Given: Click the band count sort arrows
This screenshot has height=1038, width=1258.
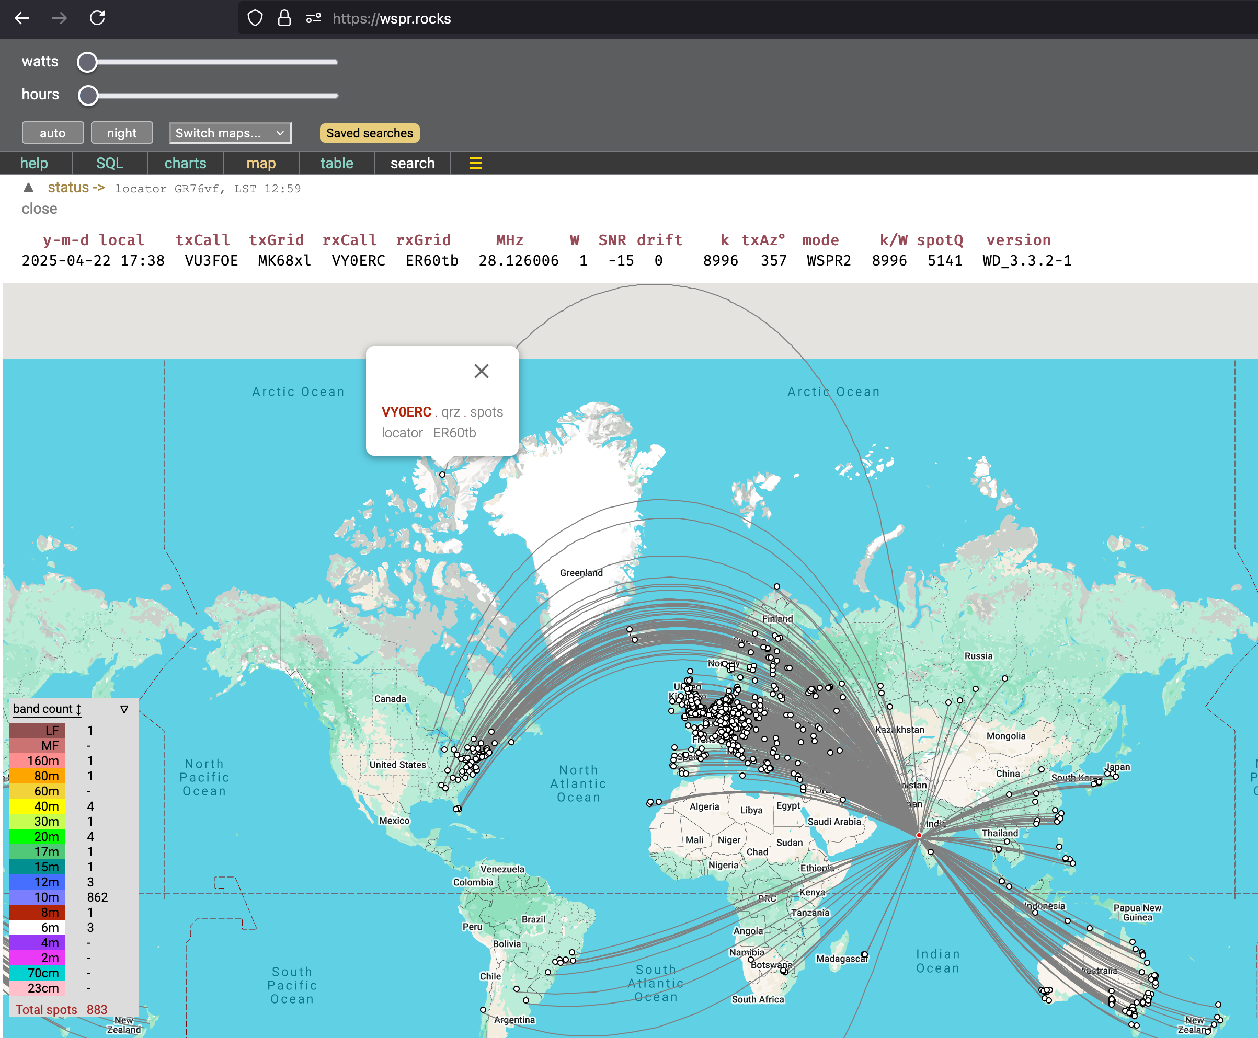Looking at the screenshot, I should (x=78, y=709).
